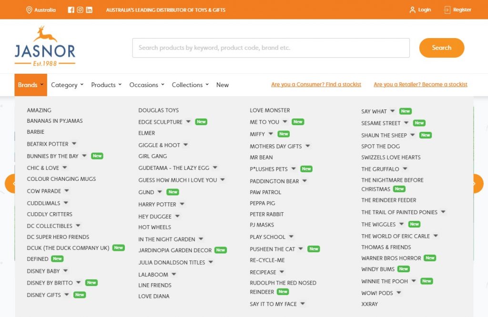Open Jasnor's Instagram page icon

[80, 10]
